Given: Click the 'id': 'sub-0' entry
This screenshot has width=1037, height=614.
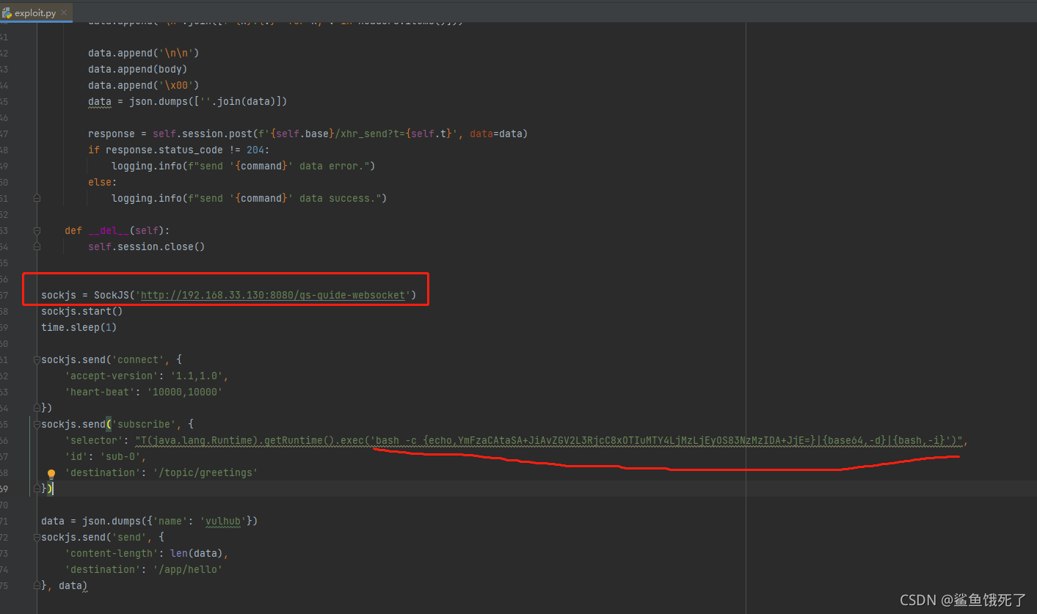Looking at the screenshot, I should (x=105, y=456).
